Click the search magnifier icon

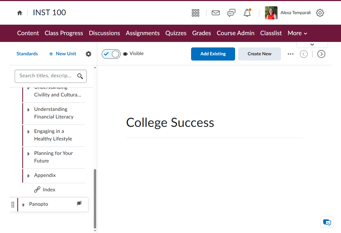pos(80,76)
